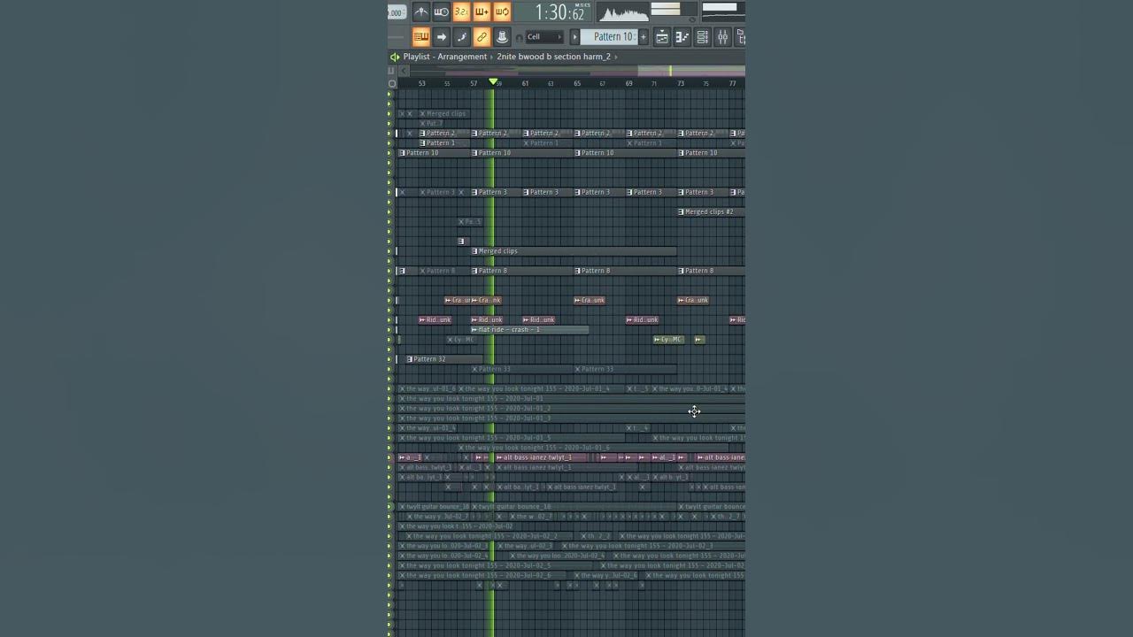The height and width of the screenshot is (637, 1133).
Task: Open the piano roll view icon
Action: pyautogui.click(x=682, y=37)
